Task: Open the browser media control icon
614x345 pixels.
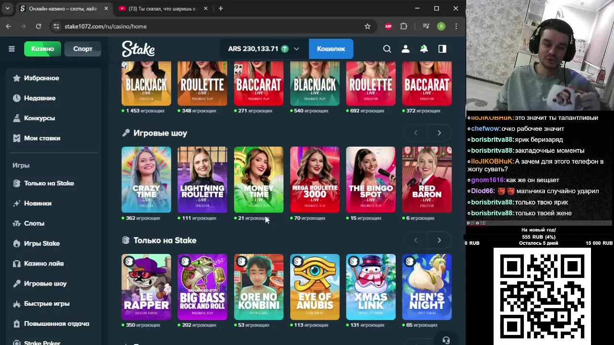Action: 426,26
